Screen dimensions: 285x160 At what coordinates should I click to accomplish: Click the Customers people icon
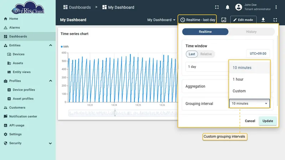tap(5, 108)
